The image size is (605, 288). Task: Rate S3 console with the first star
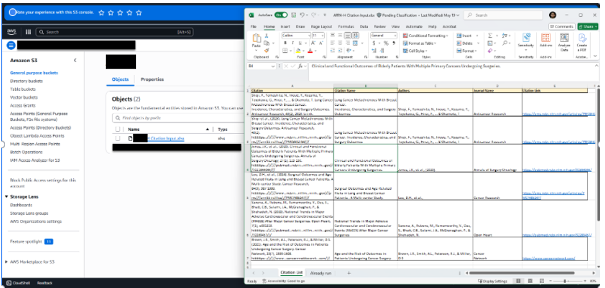pyautogui.click(x=101, y=13)
